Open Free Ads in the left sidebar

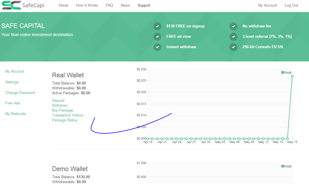click(x=13, y=103)
